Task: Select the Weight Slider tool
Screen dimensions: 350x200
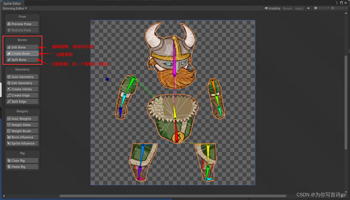Action: click(22, 125)
